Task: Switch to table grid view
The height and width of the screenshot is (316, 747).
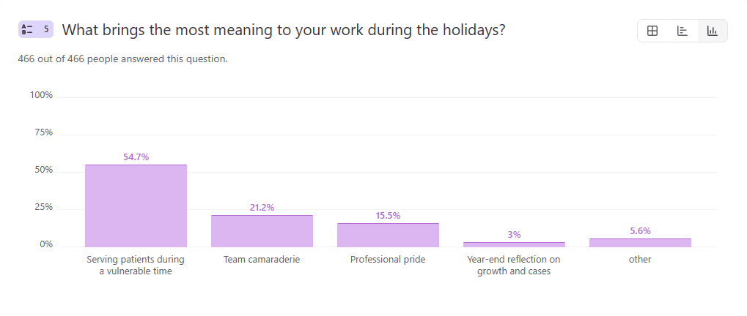Action: (x=652, y=31)
